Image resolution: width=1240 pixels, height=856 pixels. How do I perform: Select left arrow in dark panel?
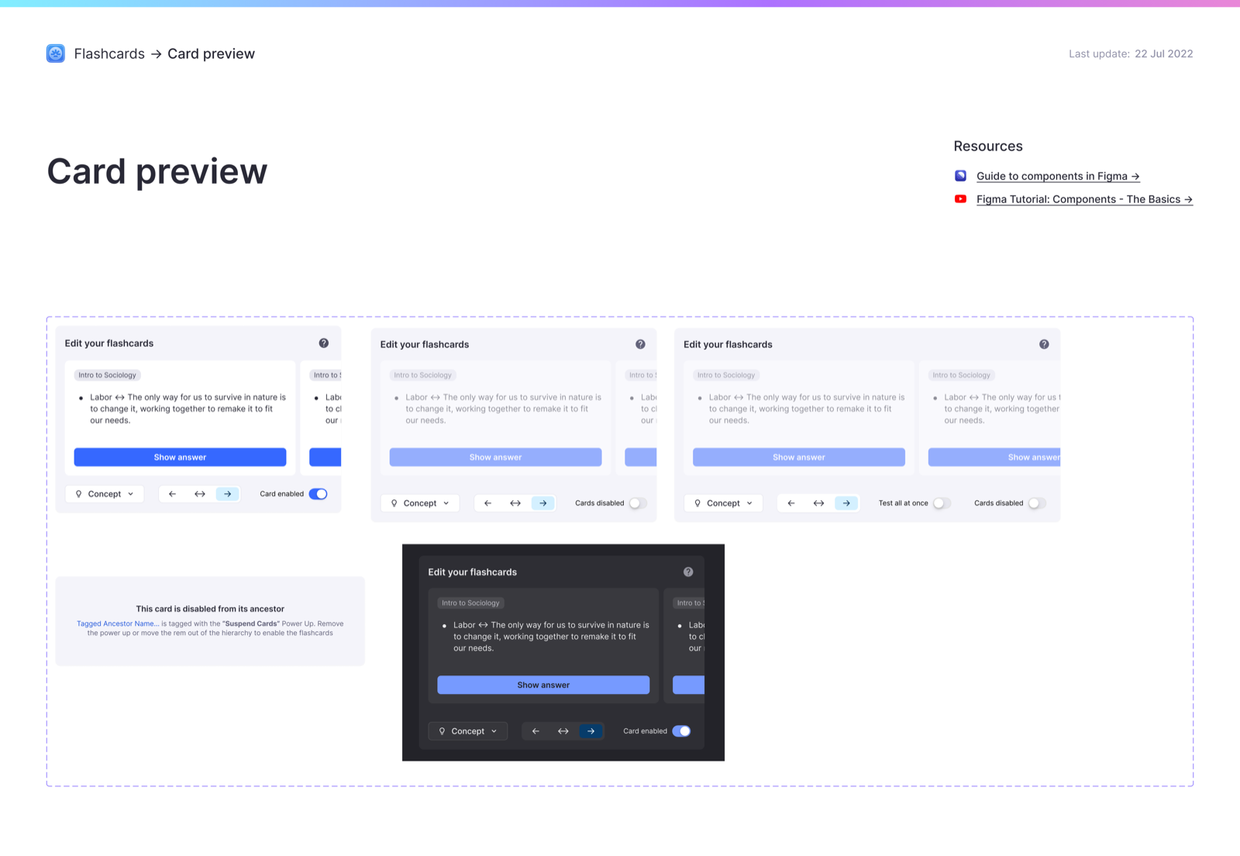coord(536,731)
